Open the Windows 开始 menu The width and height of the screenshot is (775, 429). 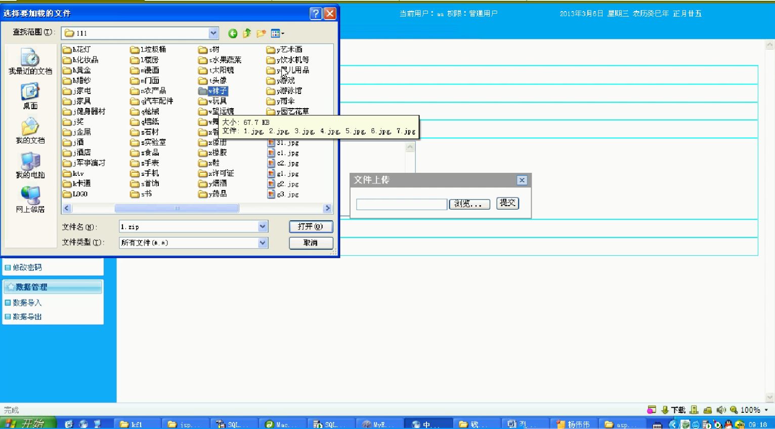pos(28,423)
